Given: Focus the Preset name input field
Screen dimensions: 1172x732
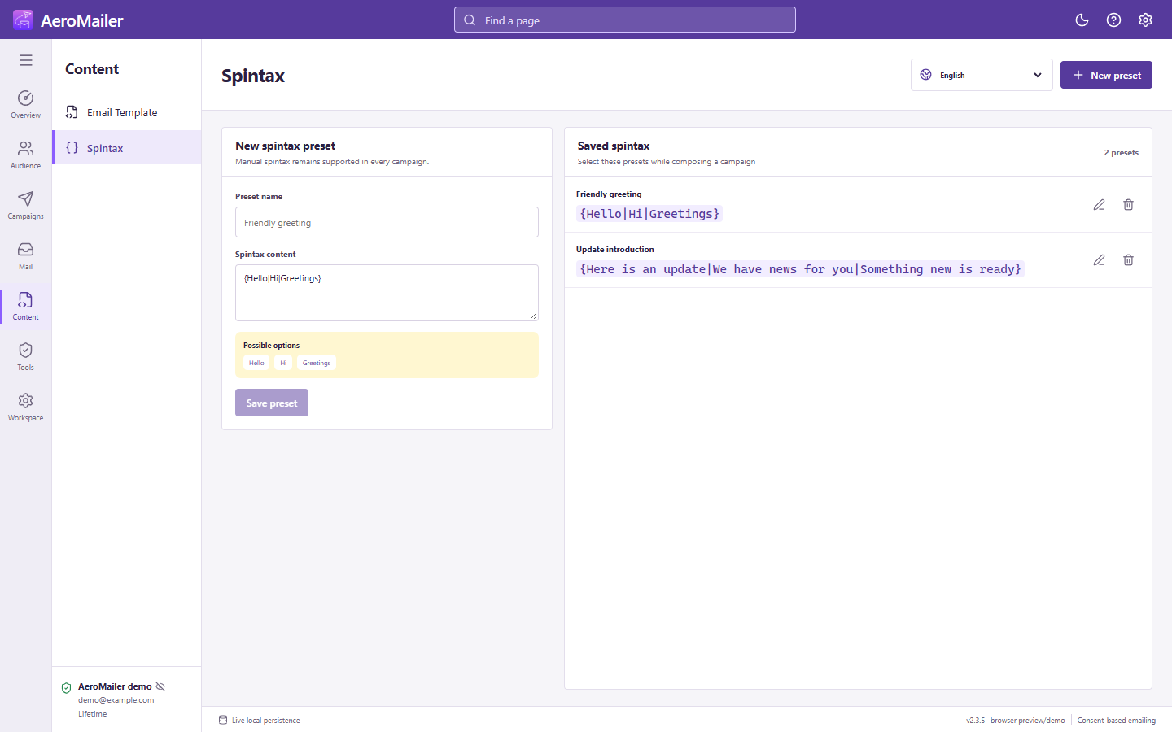Looking at the screenshot, I should point(387,222).
